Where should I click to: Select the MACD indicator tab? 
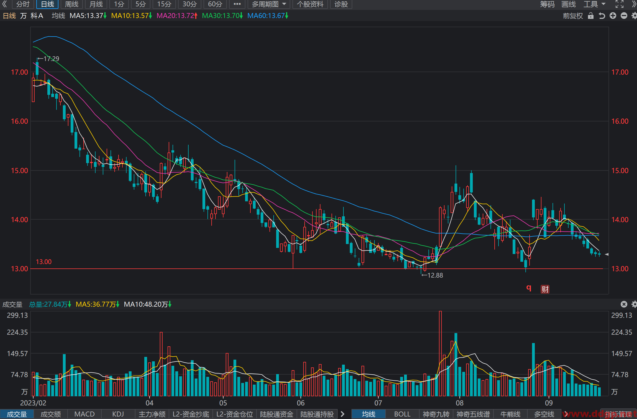pyautogui.click(x=84, y=414)
